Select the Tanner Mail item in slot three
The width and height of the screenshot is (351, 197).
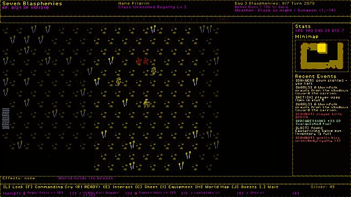click(x=150, y=193)
